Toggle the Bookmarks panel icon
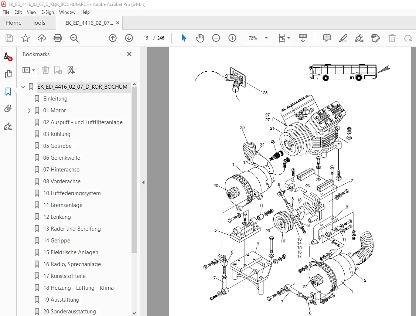The image size is (416, 316). (x=8, y=92)
